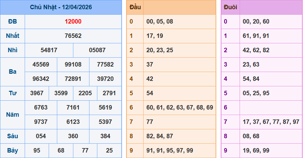Click the ĐB row label

[12, 21]
